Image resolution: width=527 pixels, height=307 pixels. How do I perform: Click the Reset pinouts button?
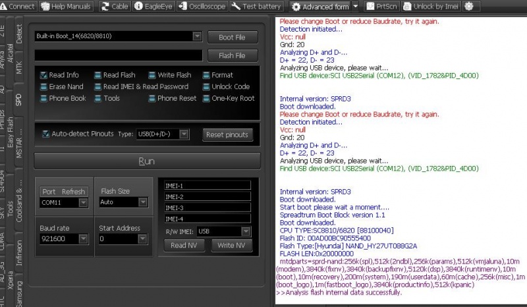tap(227, 134)
